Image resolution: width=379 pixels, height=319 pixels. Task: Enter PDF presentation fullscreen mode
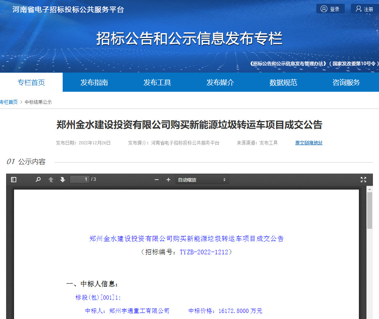coord(363,180)
